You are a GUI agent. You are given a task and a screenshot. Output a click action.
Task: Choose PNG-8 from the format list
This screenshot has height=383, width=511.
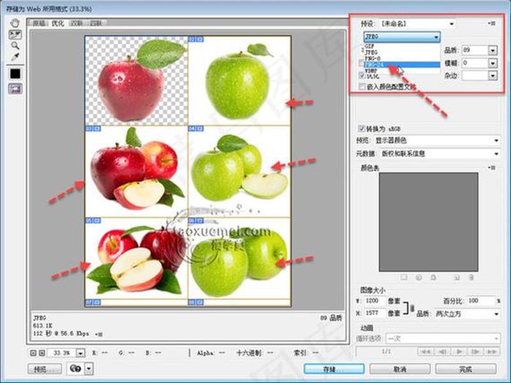[x=402, y=58]
